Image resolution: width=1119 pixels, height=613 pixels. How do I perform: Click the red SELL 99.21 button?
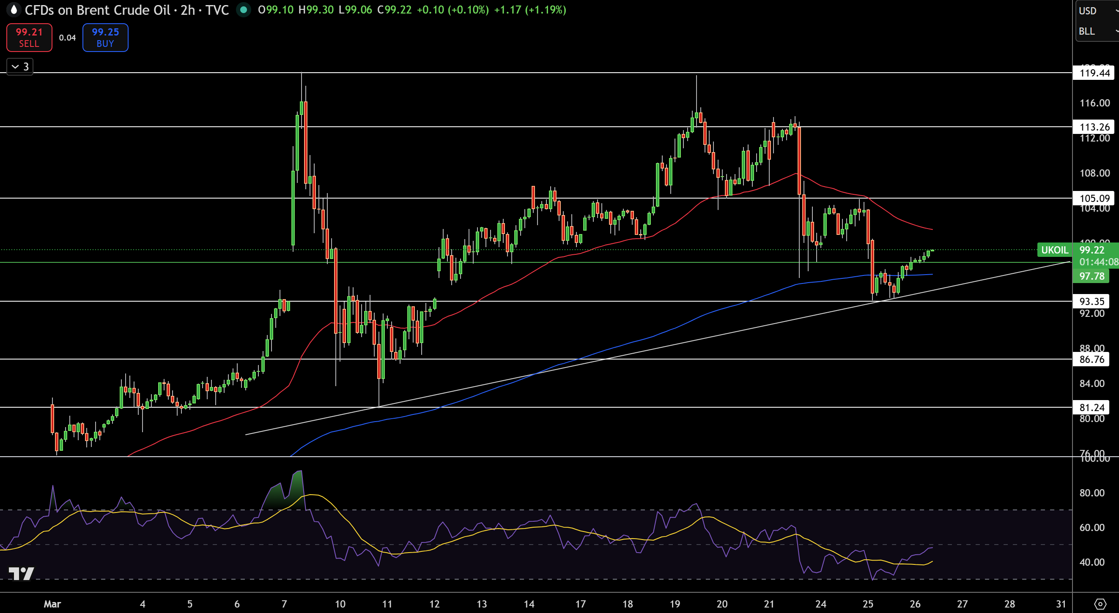tap(29, 37)
